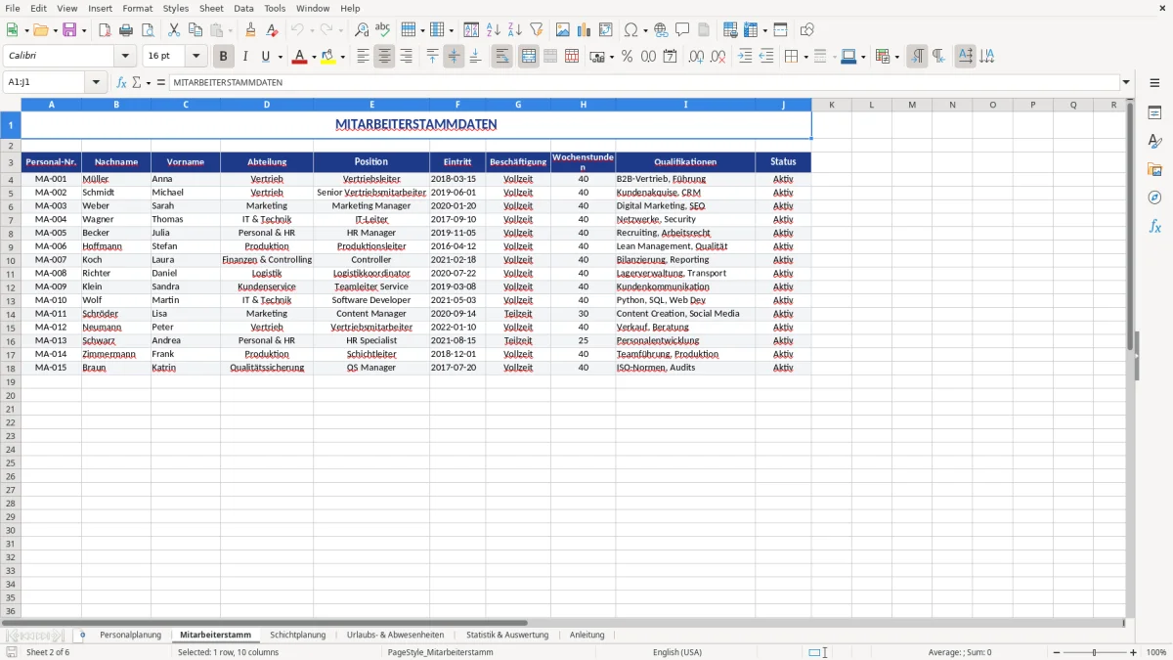
Task: Switch to the Schichtplanung sheet tab
Action: tap(298, 635)
